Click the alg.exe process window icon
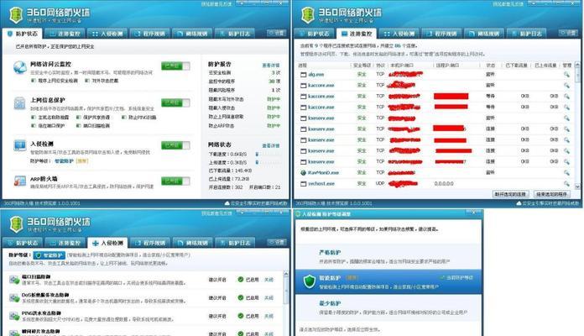The image size is (584, 336). click(x=304, y=75)
